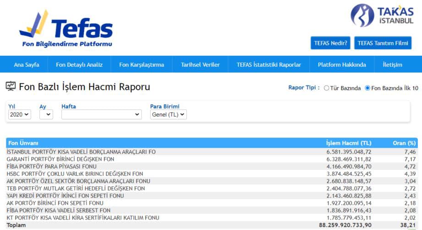
Task: Click ratio value 2,18
Action: [x=410, y=203]
